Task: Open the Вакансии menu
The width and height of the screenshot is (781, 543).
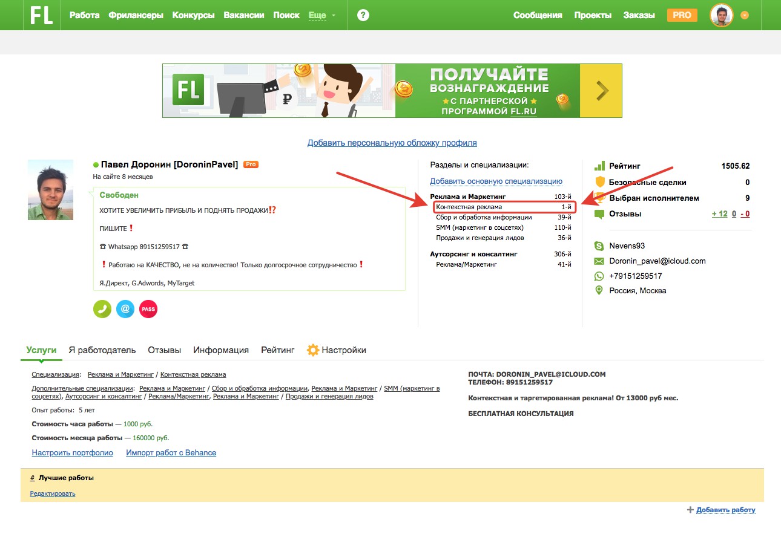Action: click(244, 15)
